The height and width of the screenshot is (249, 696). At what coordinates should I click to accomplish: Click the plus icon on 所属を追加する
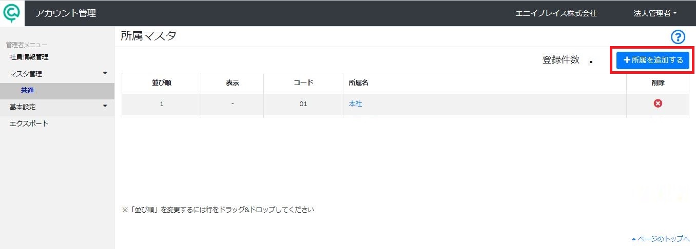click(626, 60)
